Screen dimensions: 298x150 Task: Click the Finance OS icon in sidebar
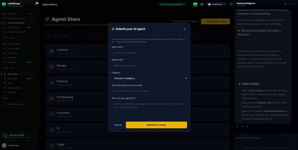coord(5,53)
